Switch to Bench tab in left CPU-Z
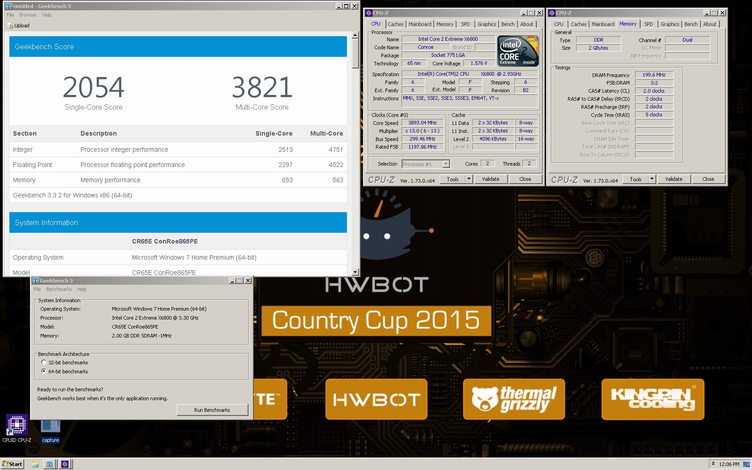The image size is (752, 470). 508,24
